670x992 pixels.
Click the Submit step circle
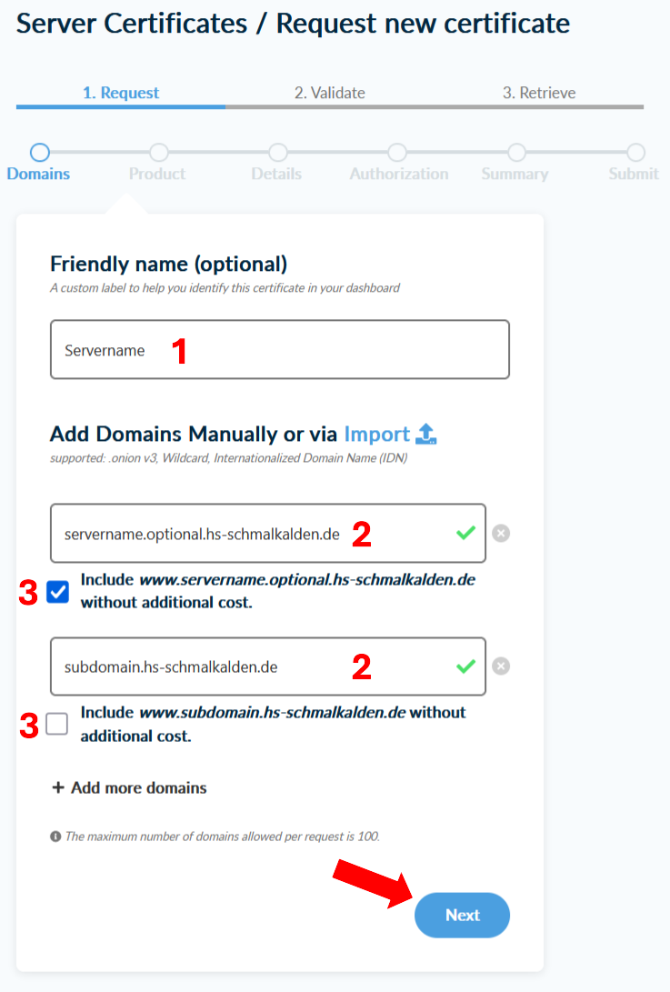click(x=635, y=153)
